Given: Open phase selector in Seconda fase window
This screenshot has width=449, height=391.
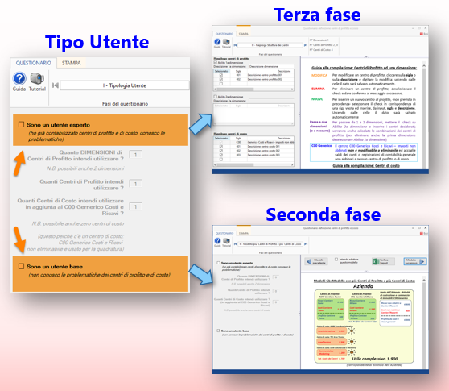Looking at the screenshot, I should coord(270,243).
